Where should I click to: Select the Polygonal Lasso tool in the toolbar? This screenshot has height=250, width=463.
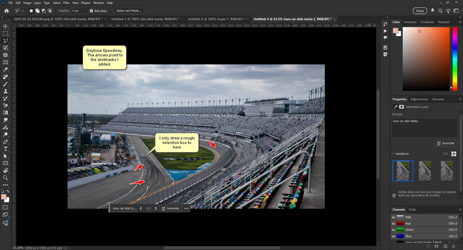click(x=5, y=41)
